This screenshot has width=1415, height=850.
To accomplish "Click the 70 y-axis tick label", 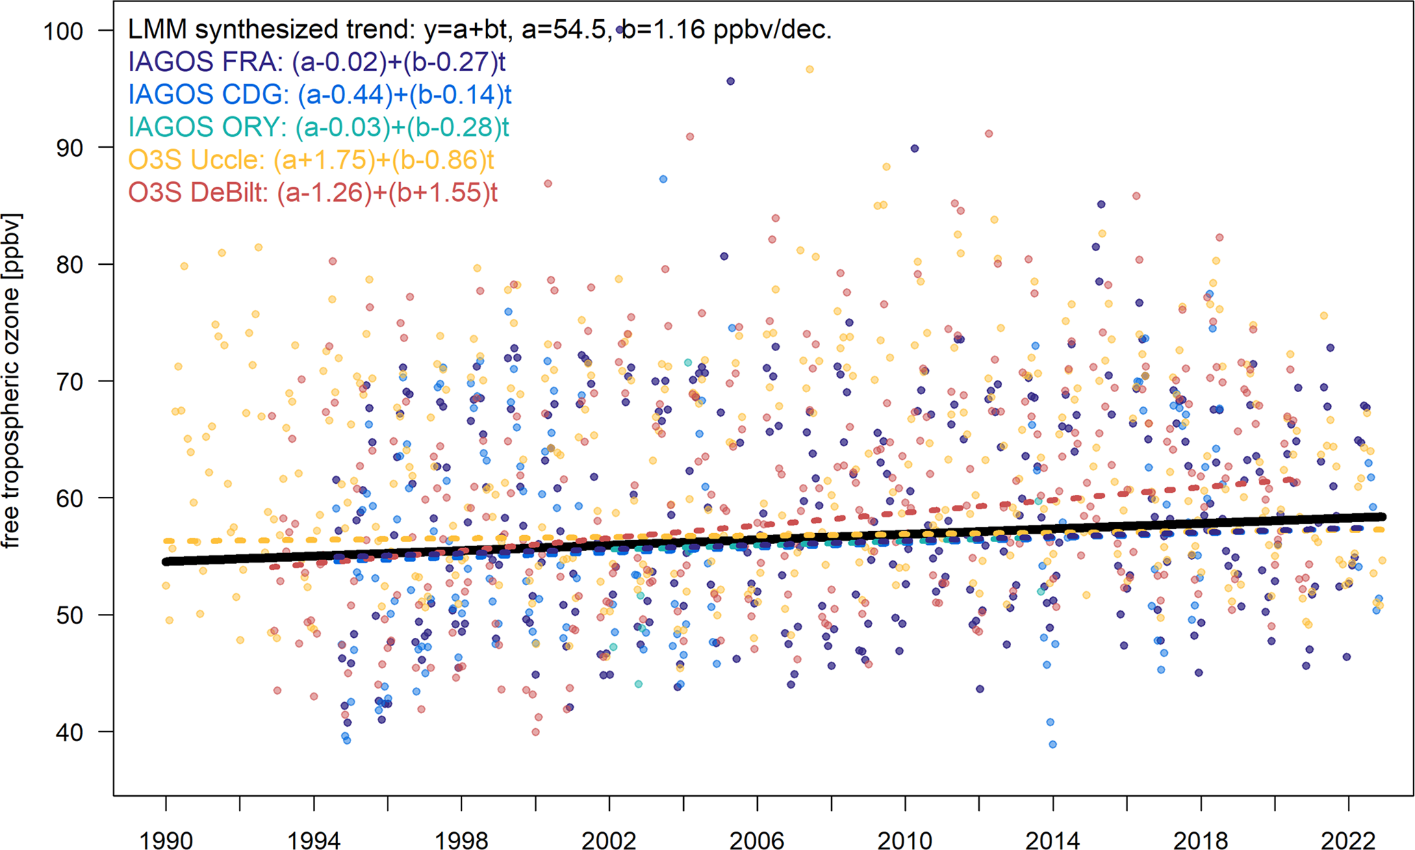I will (70, 381).
